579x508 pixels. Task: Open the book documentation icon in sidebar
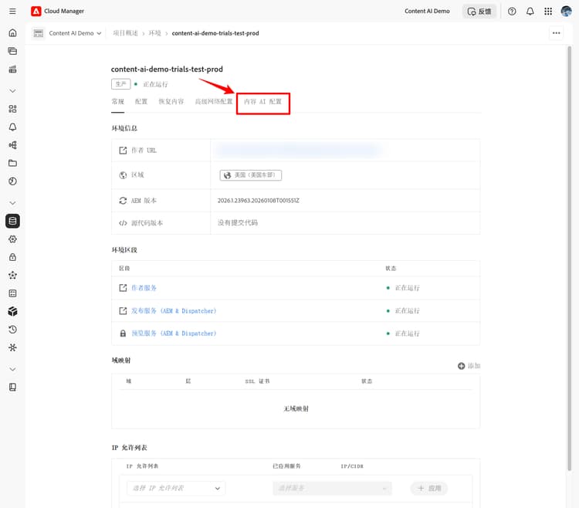(12, 388)
